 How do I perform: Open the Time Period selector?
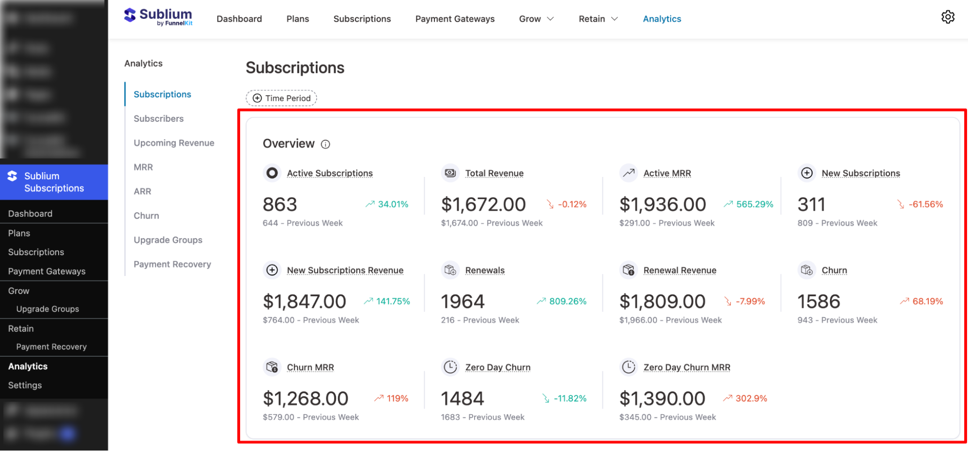[281, 98]
